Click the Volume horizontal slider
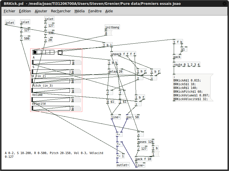Image resolution: width=229 pixels, height=171 pixels. coord(51,100)
